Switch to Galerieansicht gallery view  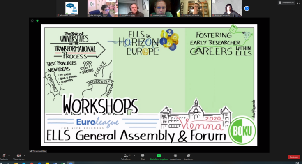(286, 2)
